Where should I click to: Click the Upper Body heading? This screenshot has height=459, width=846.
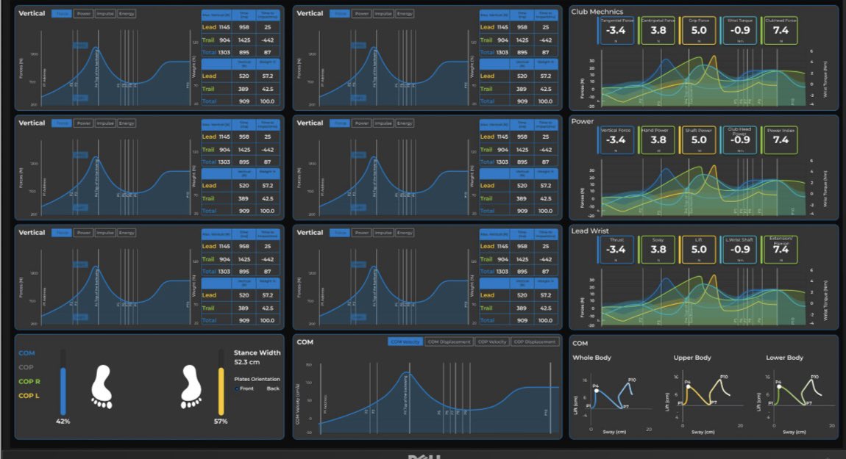point(692,358)
